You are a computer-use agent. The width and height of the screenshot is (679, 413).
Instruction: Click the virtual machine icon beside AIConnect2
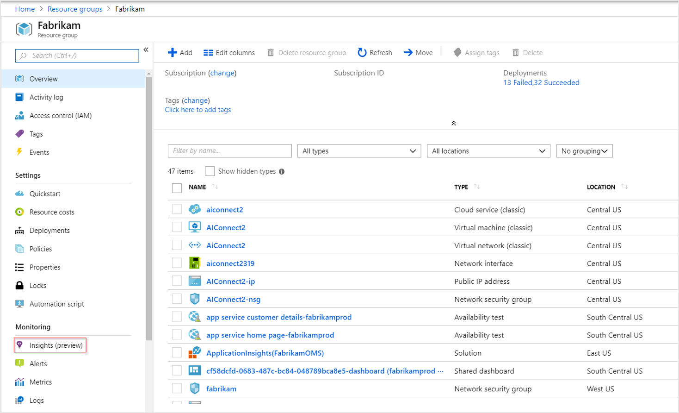pyautogui.click(x=195, y=227)
